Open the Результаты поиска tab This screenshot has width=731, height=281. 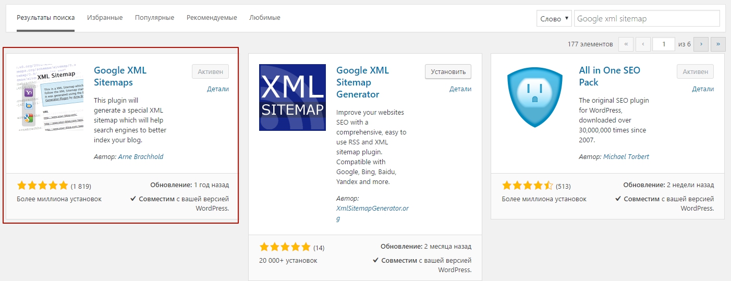click(45, 18)
